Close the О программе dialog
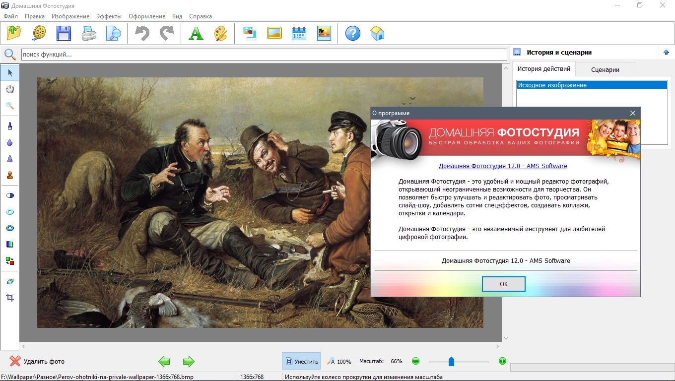This screenshot has width=675, height=381. click(x=633, y=113)
